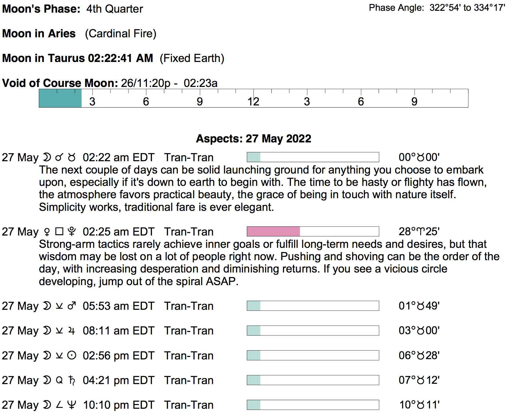Select the Phase Angle text at top right
The height and width of the screenshot is (418, 512).
point(437,8)
